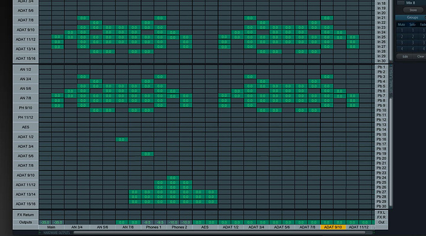Toggle Solo group 4

pyautogui.click(x=412, y=49)
